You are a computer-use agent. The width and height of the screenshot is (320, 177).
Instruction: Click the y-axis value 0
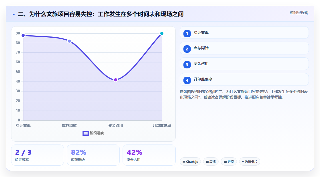tap(19, 120)
